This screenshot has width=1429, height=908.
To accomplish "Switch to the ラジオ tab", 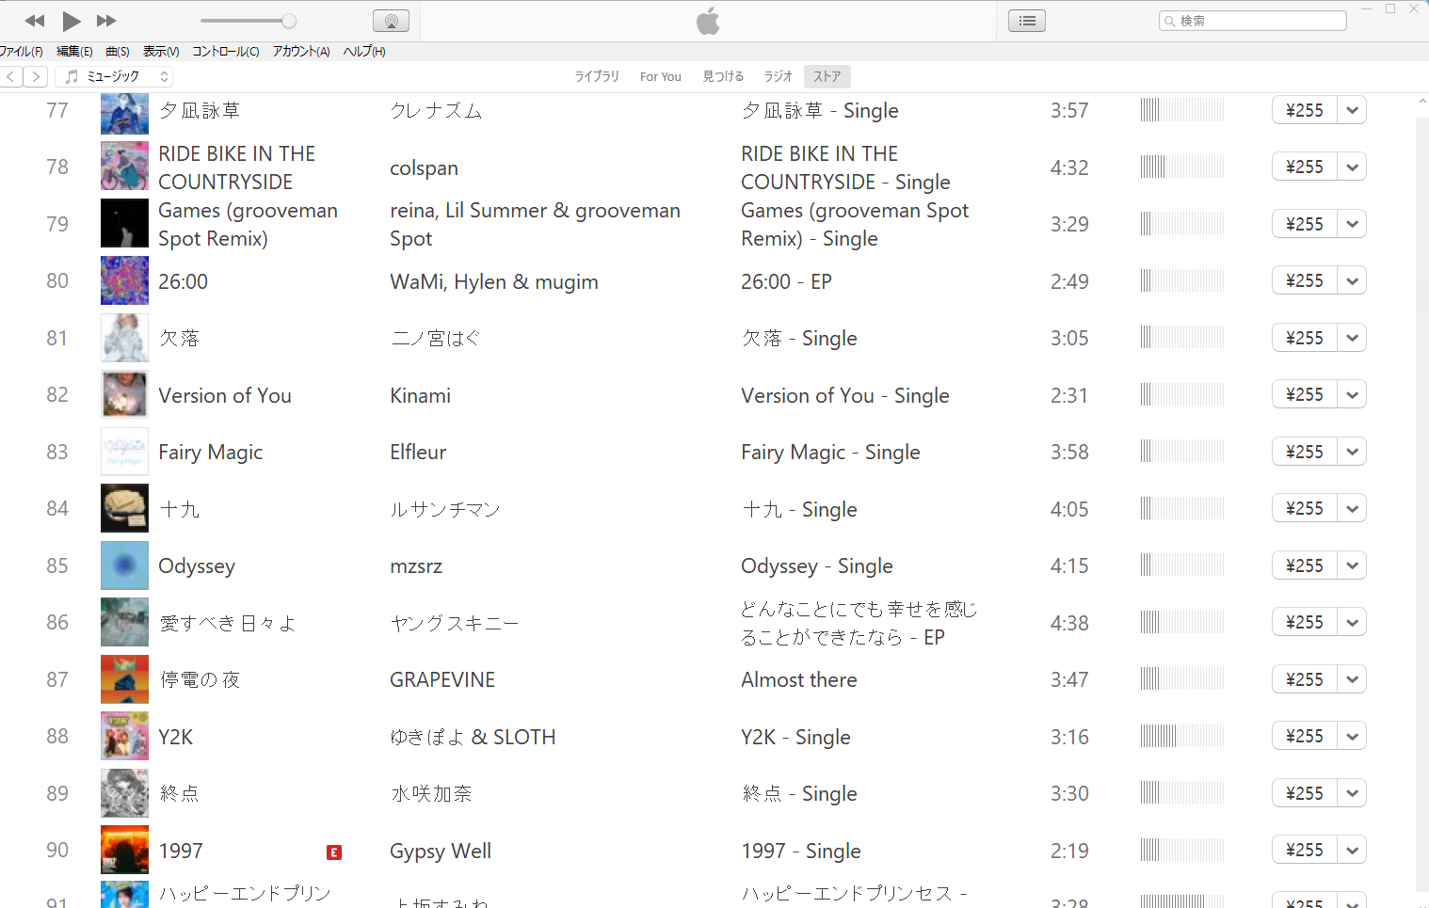I will [x=778, y=76].
